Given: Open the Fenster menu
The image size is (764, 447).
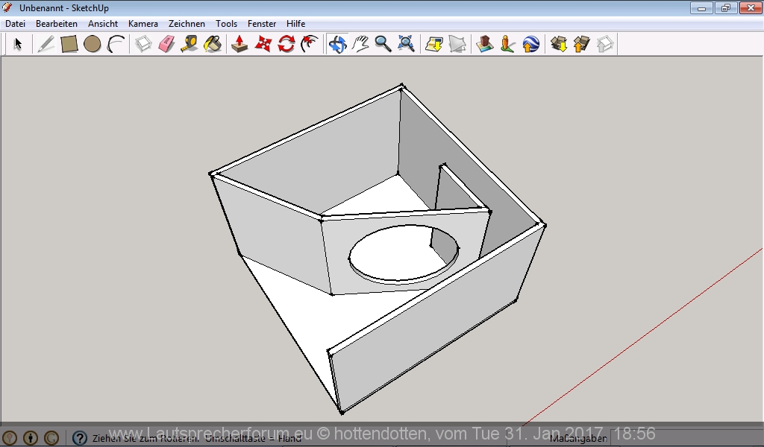Looking at the screenshot, I should coord(262,24).
